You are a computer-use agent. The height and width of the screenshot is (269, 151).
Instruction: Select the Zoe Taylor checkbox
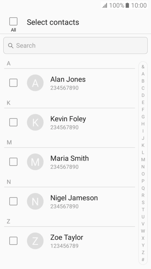point(13,241)
